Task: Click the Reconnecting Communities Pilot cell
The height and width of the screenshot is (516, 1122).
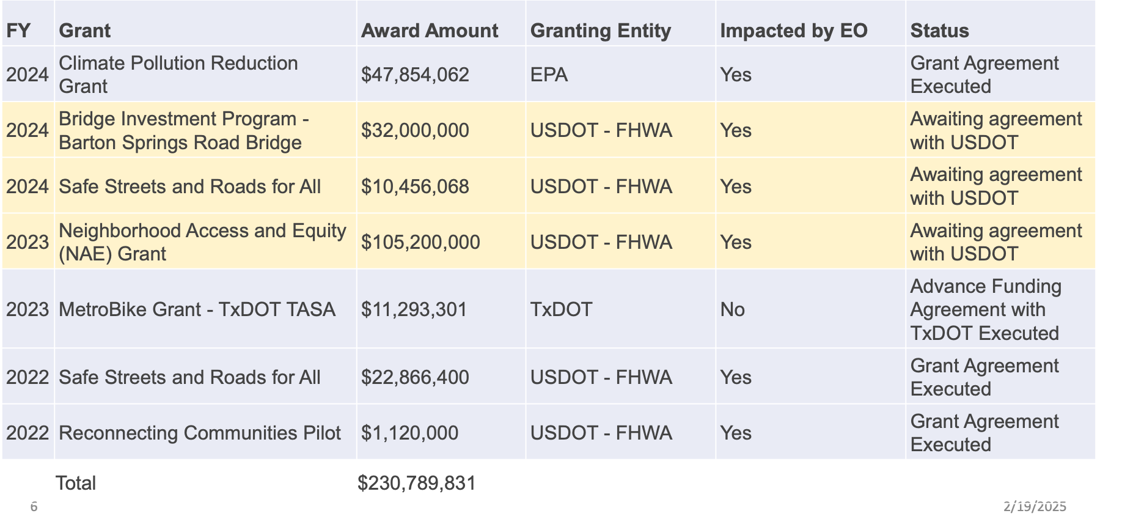Action: [199, 433]
